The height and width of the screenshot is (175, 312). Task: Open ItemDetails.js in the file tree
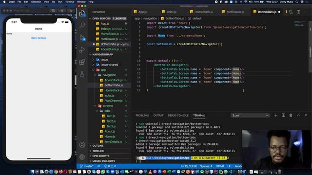(x=113, y=141)
